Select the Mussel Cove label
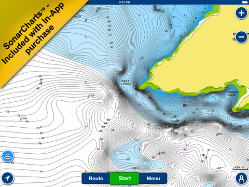The width and height of the screenshot is (249, 187). click(x=233, y=94)
